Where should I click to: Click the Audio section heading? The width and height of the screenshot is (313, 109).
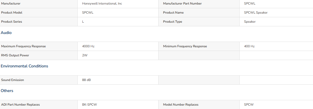[6, 33]
